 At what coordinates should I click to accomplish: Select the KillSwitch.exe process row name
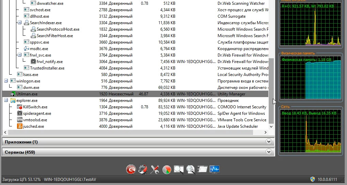(x=35, y=107)
